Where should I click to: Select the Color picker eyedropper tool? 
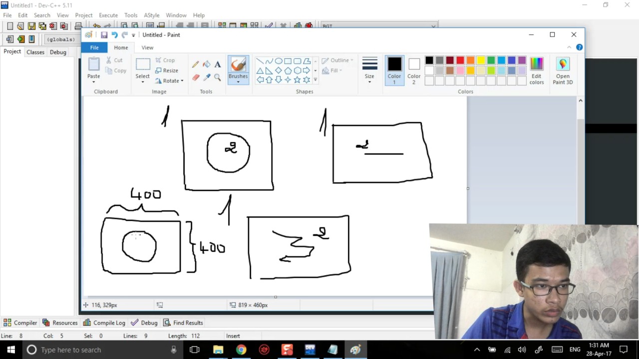pos(206,77)
